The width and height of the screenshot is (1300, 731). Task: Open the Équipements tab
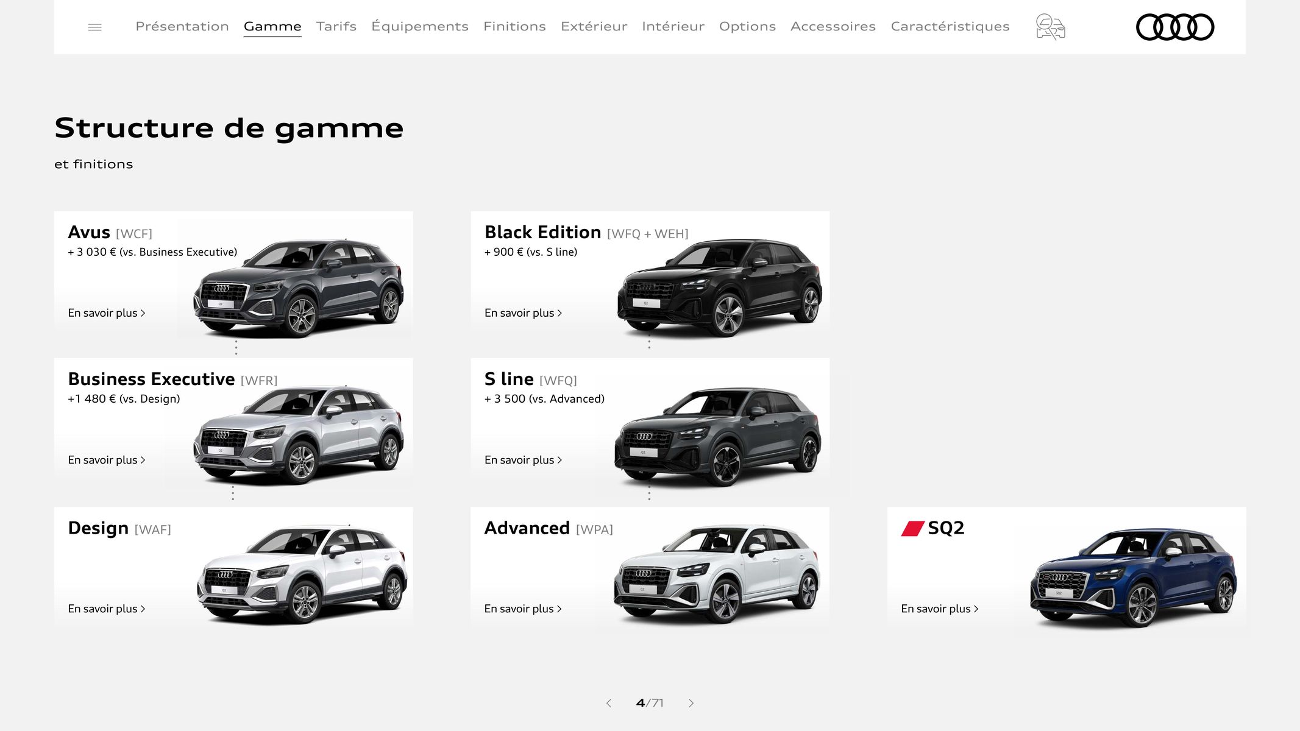pyautogui.click(x=420, y=26)
